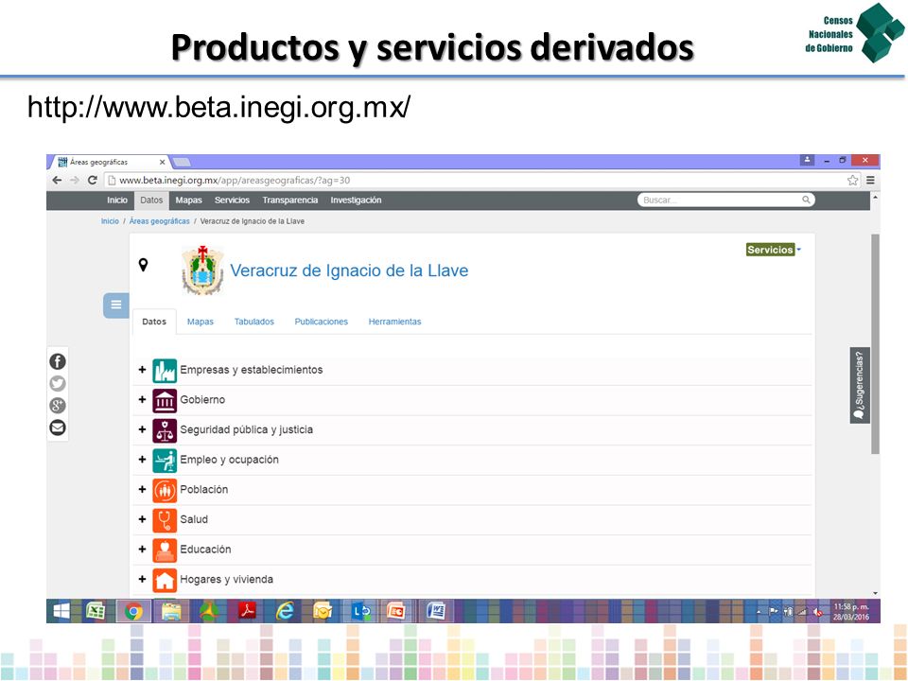
Task: Click the browser back arrow
Action: click(x=57, y=180)
